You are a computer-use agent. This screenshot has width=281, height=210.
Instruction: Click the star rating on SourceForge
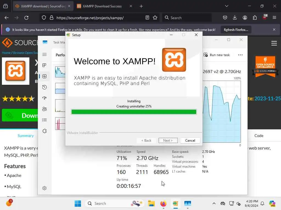click(x=18, y=98)
